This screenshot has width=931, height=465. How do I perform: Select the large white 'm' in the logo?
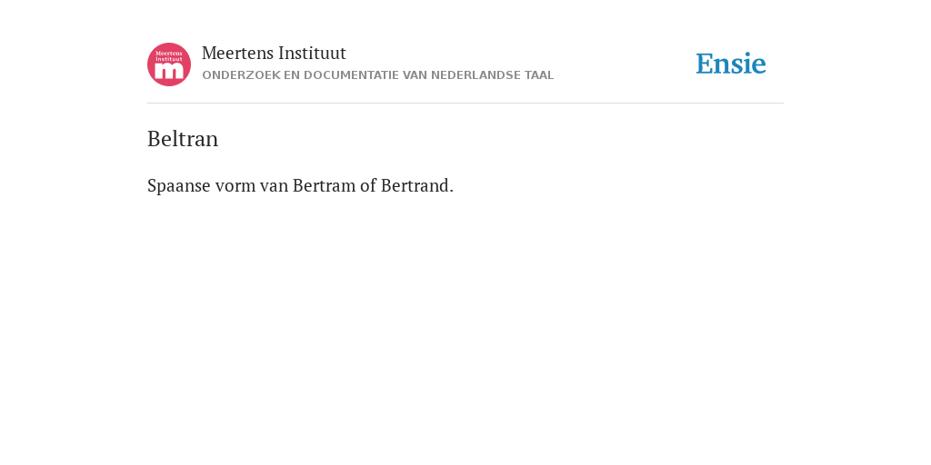click(169, 71)
